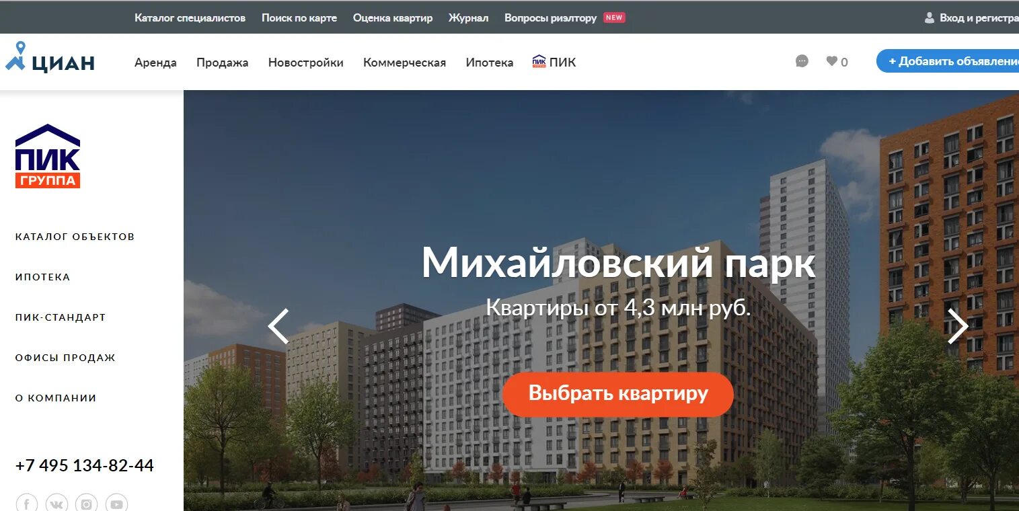Screen dimensions: 1019x511
Task: Open favorites via the heart icon
Action: (x=832, y=61)
